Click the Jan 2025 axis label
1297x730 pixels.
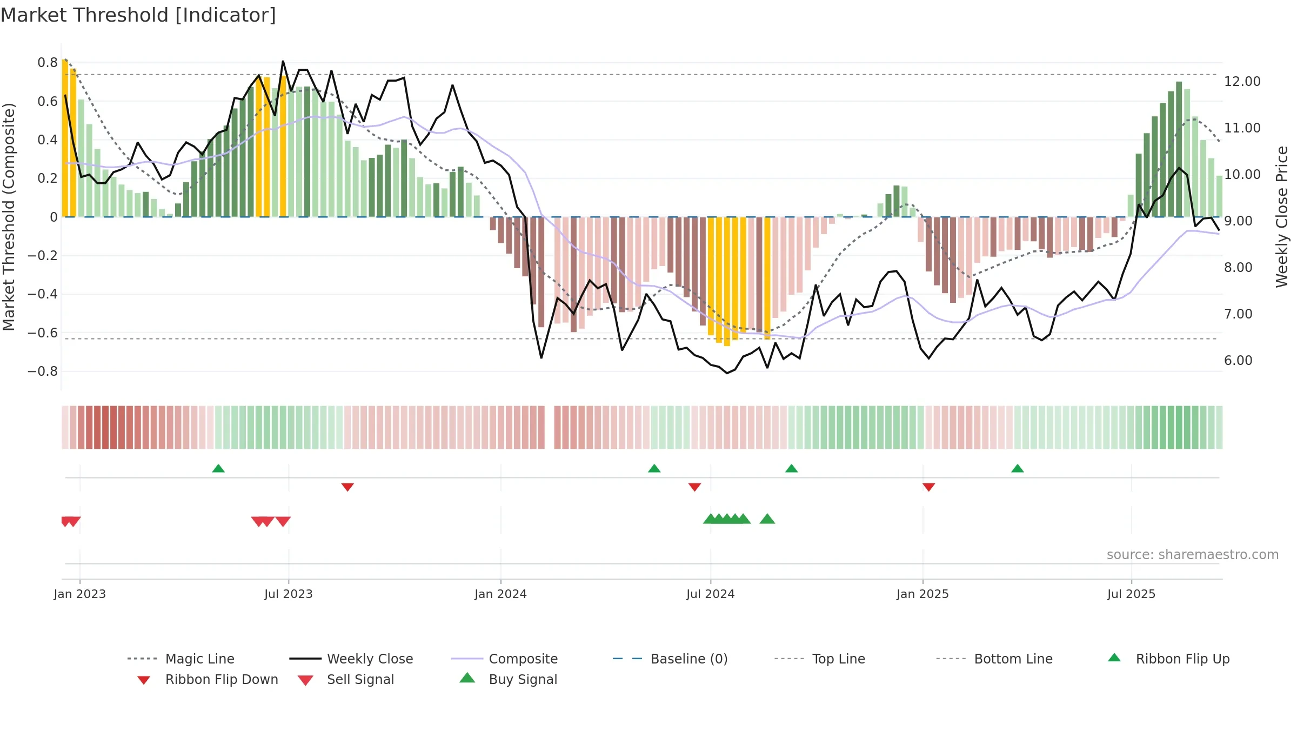922,594
